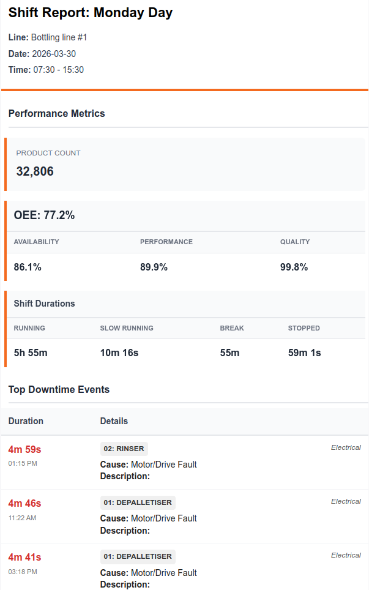Click the Details column header
The image size is (369, 590).
pyautogui.click(x=114, y=421)
